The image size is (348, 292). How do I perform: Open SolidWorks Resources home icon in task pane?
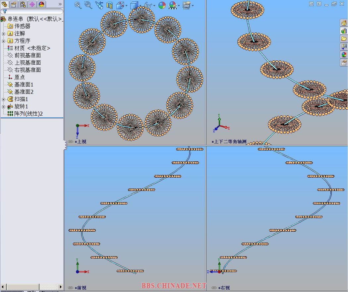[344, 23]
